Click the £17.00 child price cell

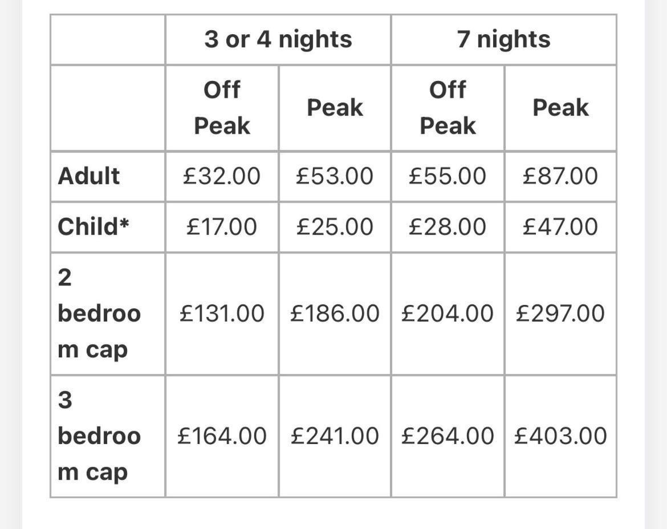(x=222, y=227)
